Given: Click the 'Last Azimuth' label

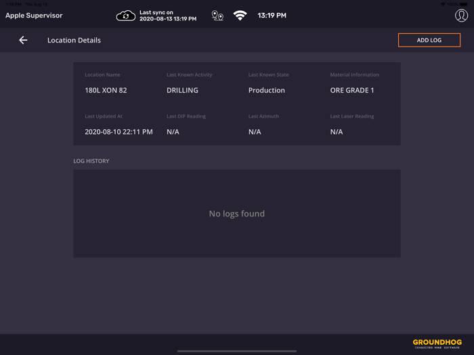Looking at the screenshot, I should click(263, 116).
